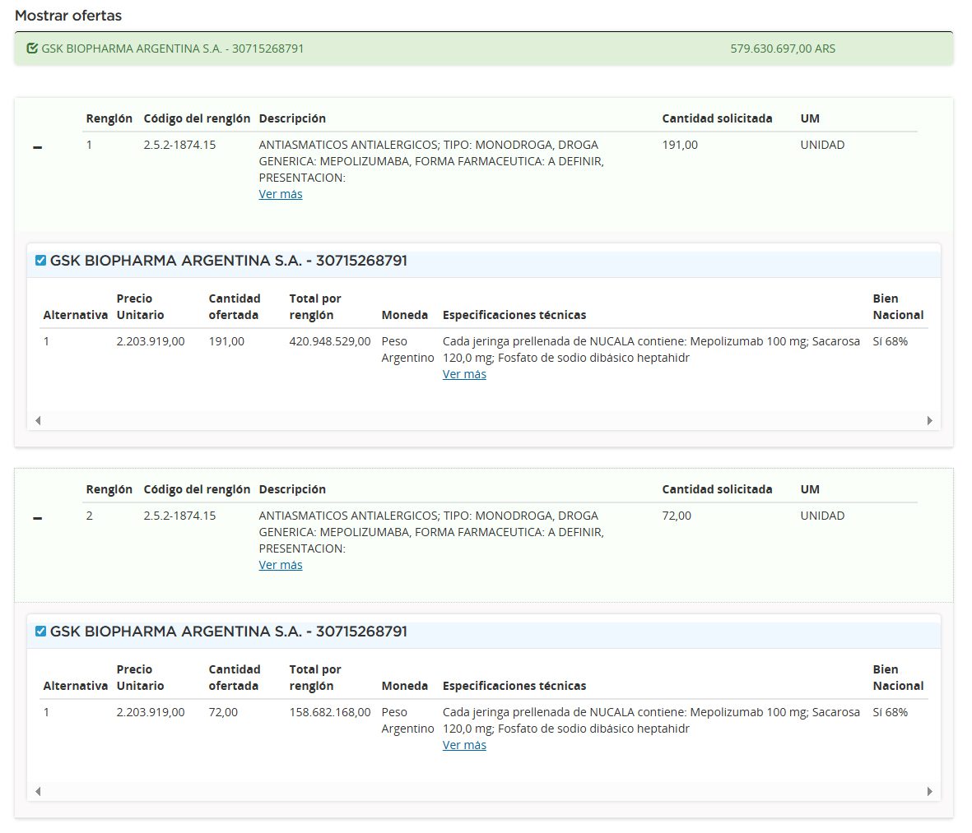The height and width of the screenshot is (833, 972).
Task: Toggle GSK BIOPHARMA checkbox under renglón 2
Action: (x=40, y=632)
